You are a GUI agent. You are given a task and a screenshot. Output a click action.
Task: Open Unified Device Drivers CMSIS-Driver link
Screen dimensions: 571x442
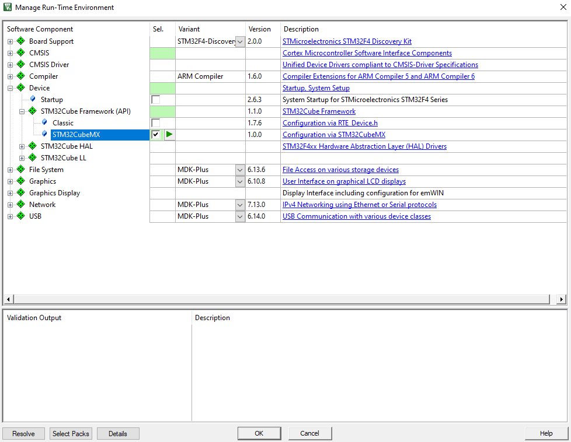pos(380,64)
